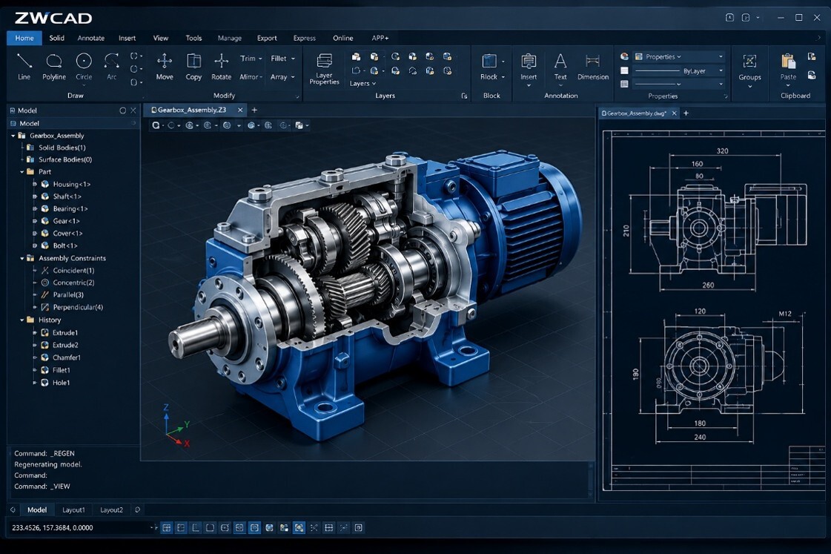Screen dimensions: 831x554
Task: Select the Arc tool
Action: click(x=111, y=66)
